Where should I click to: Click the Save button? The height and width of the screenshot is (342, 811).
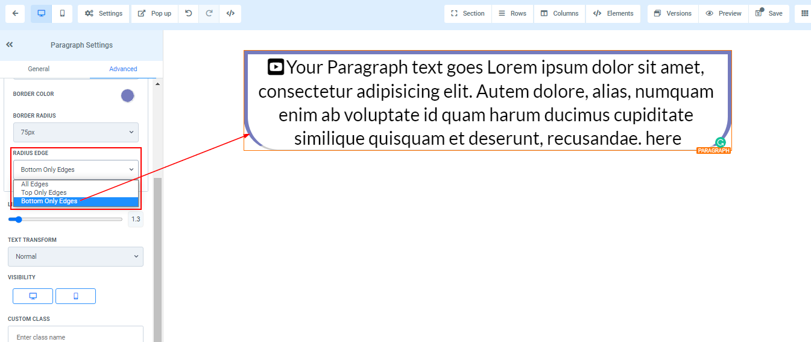(769, 13)
